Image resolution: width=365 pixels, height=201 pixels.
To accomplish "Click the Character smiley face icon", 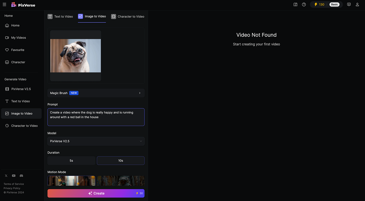I will click(7, 62).
